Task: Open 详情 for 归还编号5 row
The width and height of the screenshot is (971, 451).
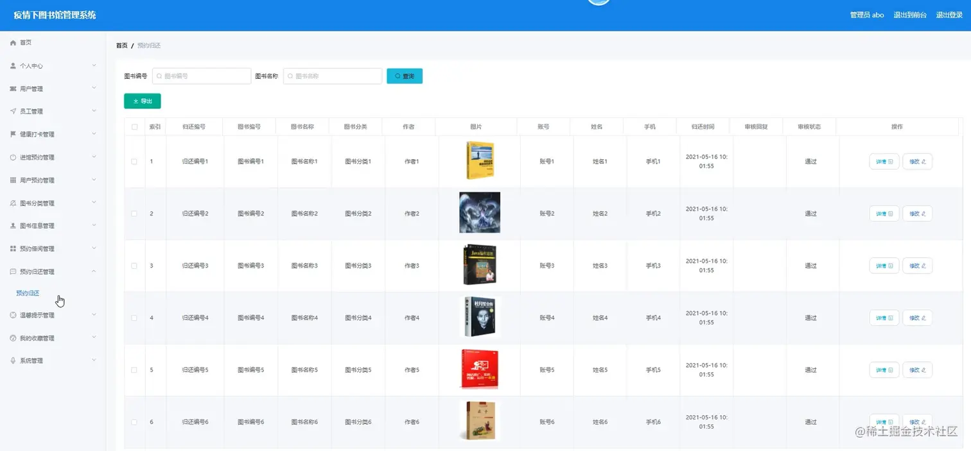Action: (x=884, y=370)
